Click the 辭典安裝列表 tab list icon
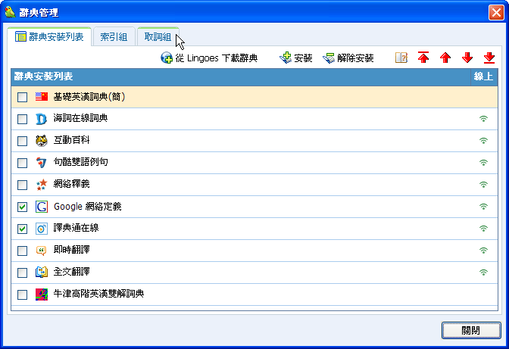The height and width of the screenshot is (349, 509). click(x=20, y=36)
